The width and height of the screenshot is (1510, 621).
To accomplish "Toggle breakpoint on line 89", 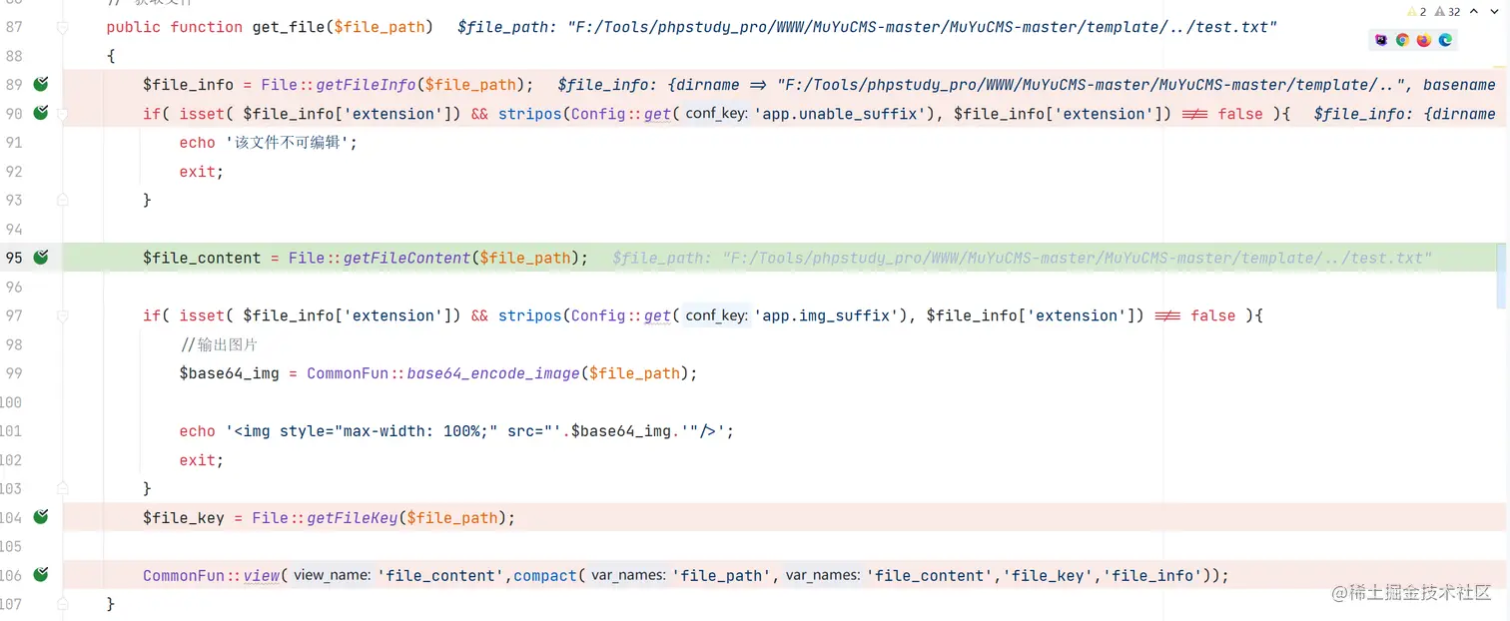I will tap(41, 85).
